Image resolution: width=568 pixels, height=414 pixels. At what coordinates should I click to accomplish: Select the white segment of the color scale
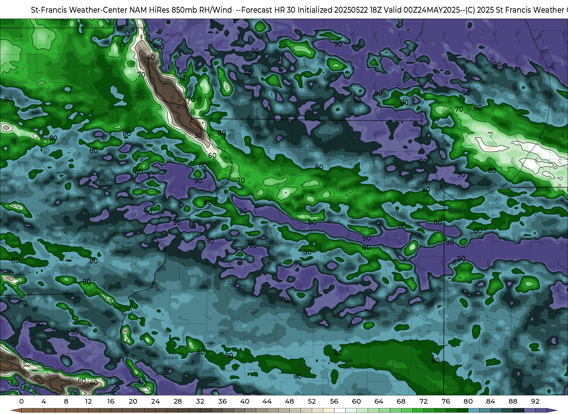(x=340, y=410)
